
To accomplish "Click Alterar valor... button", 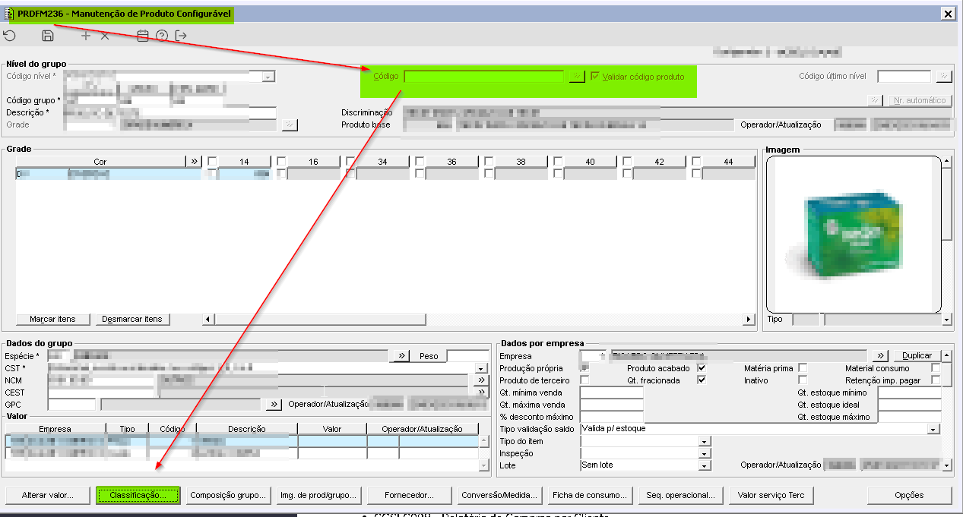I will coord(47,496).
